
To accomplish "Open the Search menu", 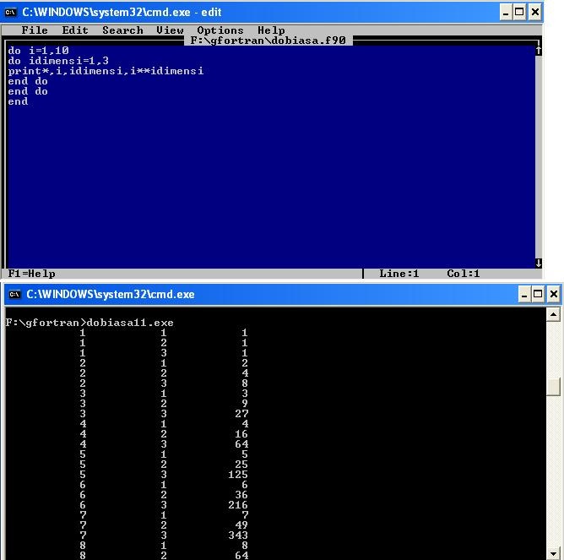I will 122,30.
